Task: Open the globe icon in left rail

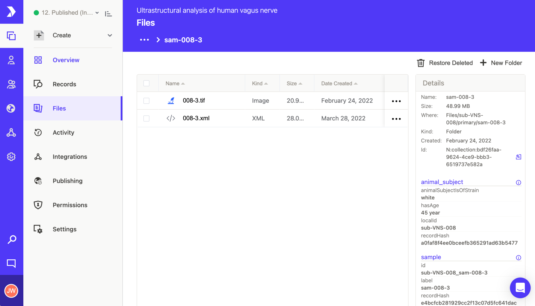Action: (x=11, y=108)
